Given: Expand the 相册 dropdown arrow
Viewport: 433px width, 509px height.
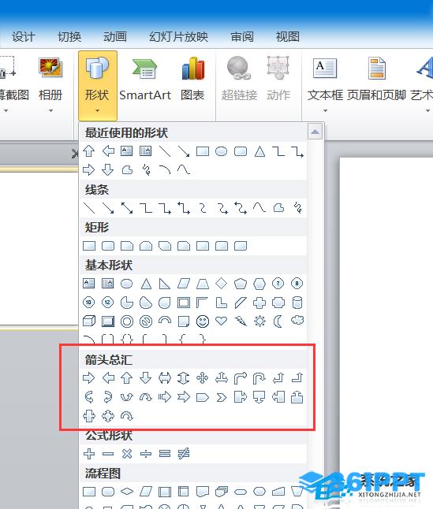Looking at the screenshot, I should pos(50,110).
